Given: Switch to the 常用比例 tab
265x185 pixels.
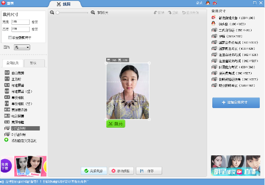Looking at the screenshot, I should 12,63.
